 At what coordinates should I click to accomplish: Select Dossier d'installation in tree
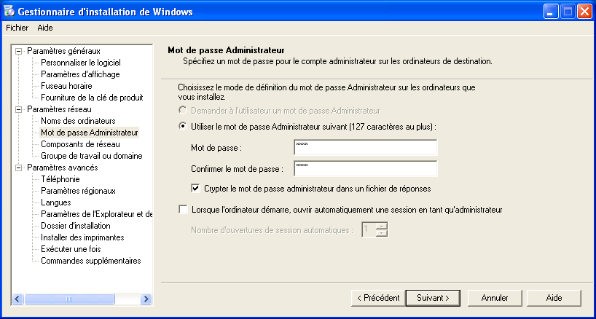click(x=76, y=226)
